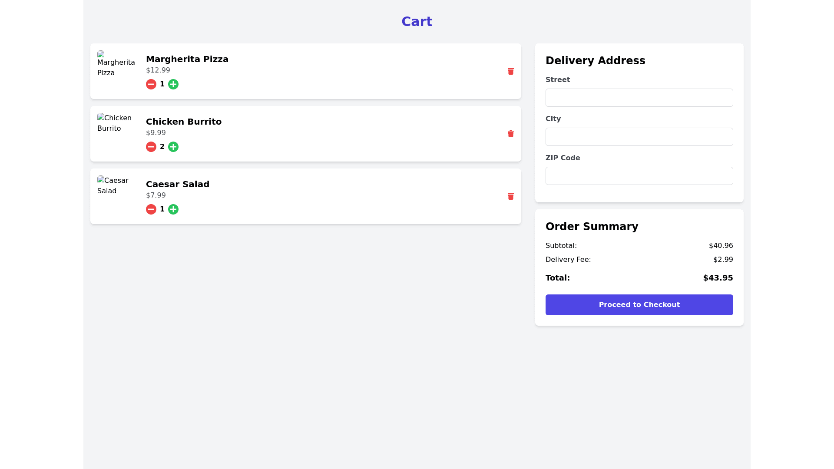Remove the Caesar Salad using trash icon

pyautogui.click(x=510, y=196)
